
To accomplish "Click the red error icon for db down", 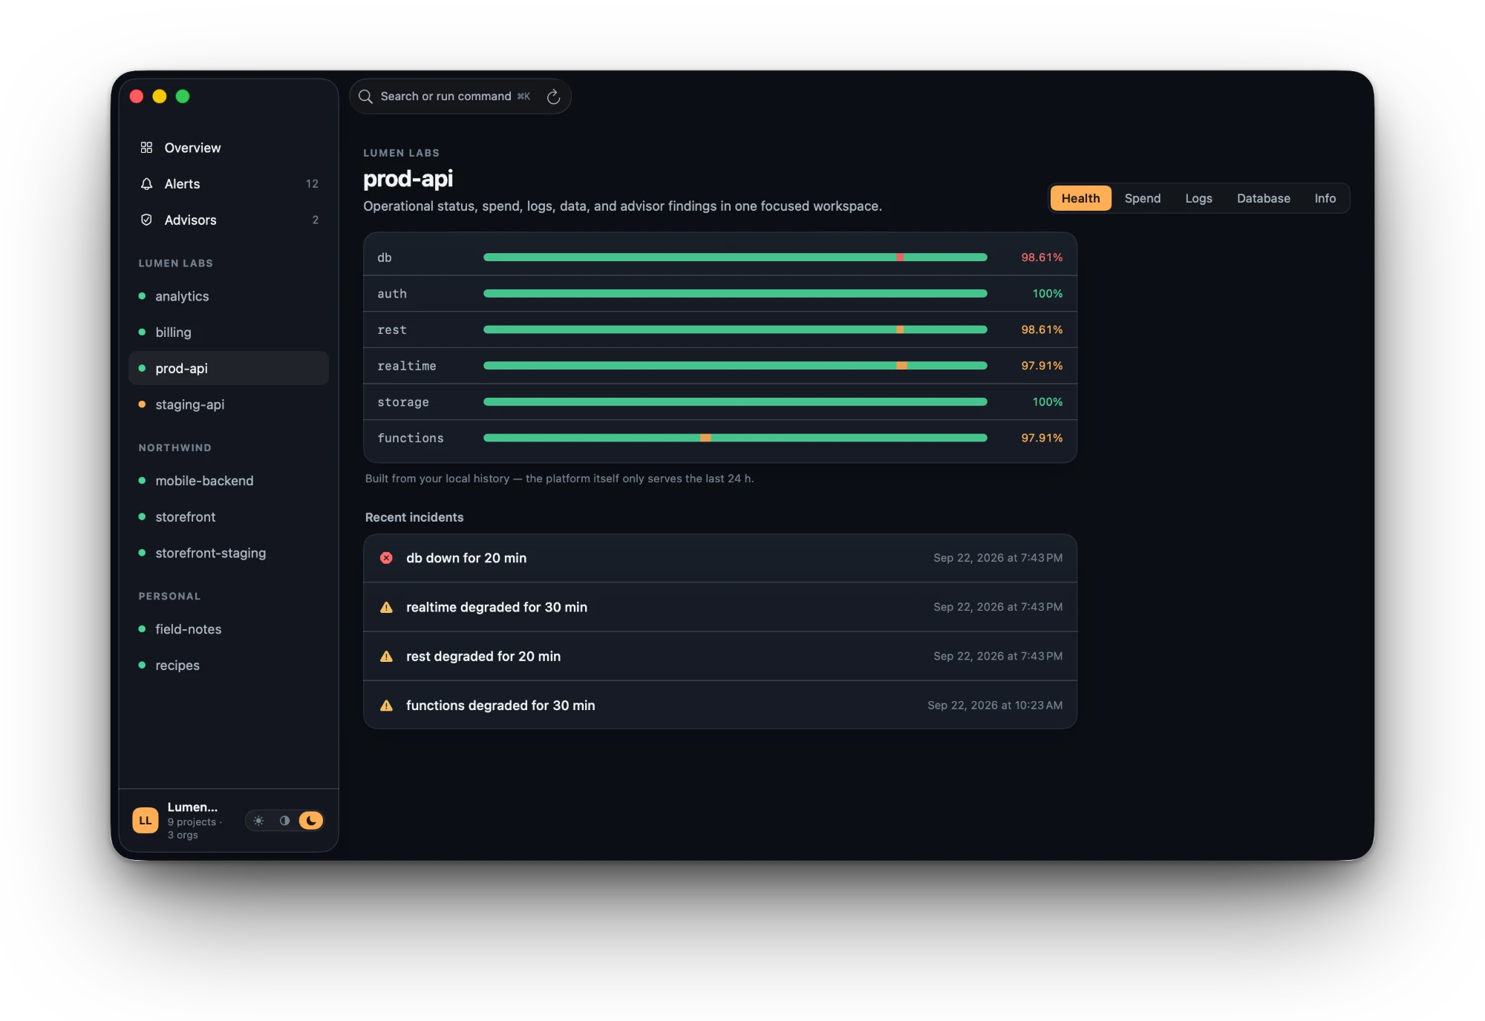I will coord(386,558).
